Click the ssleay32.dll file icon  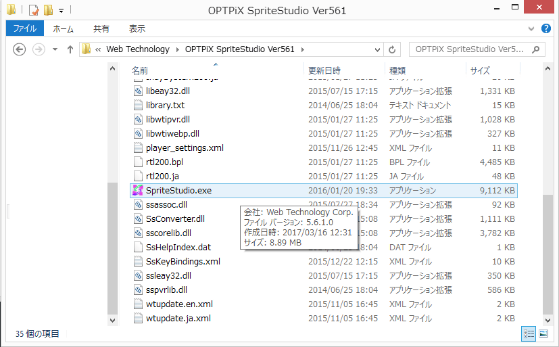click(138, 276)
